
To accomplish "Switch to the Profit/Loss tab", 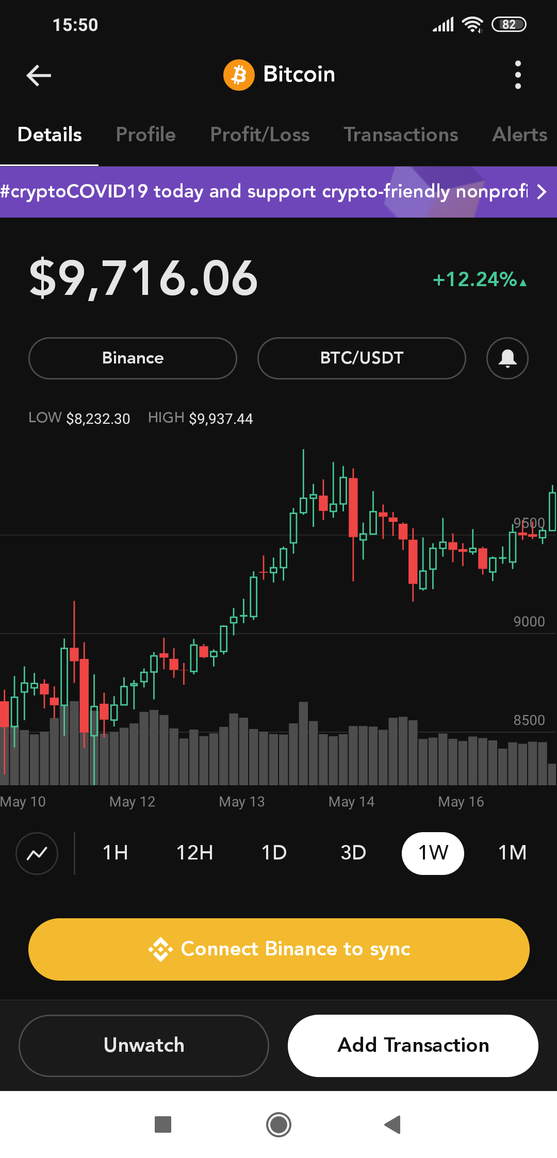I will coord(260,135).
